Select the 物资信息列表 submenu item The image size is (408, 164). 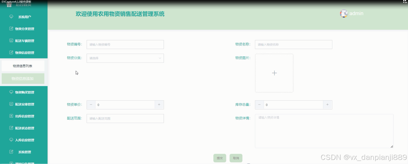click(23, 66)
